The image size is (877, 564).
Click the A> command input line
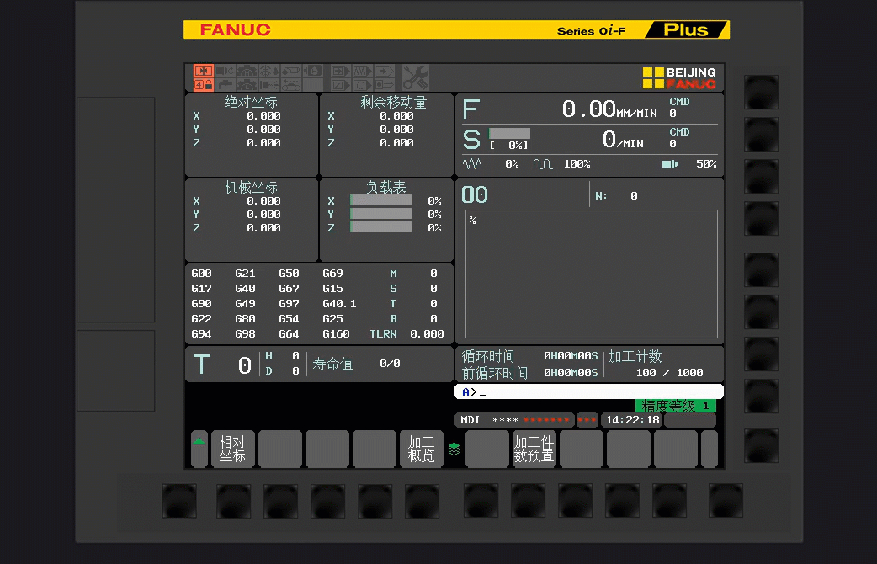point(589,391)
